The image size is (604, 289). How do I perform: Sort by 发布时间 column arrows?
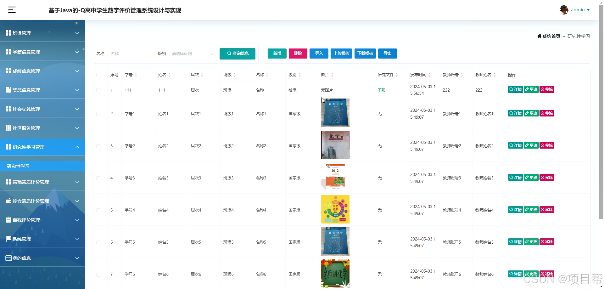(x=429, y=75)
